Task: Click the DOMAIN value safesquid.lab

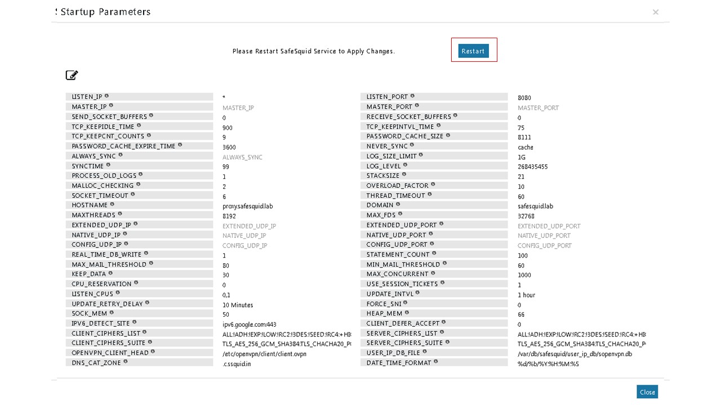Action: (535, 206)
